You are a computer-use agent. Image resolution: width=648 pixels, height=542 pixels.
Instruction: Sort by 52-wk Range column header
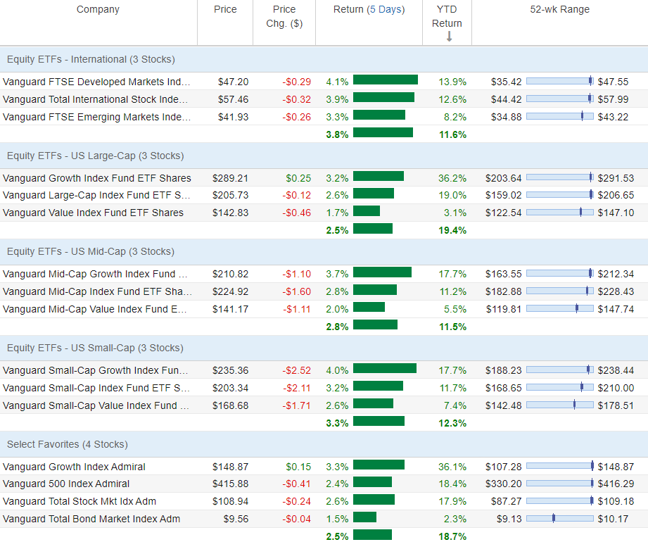coord(559,10)
